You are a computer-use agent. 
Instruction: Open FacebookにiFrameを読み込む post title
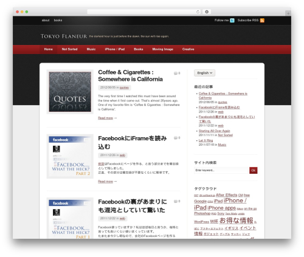point(133,142)
